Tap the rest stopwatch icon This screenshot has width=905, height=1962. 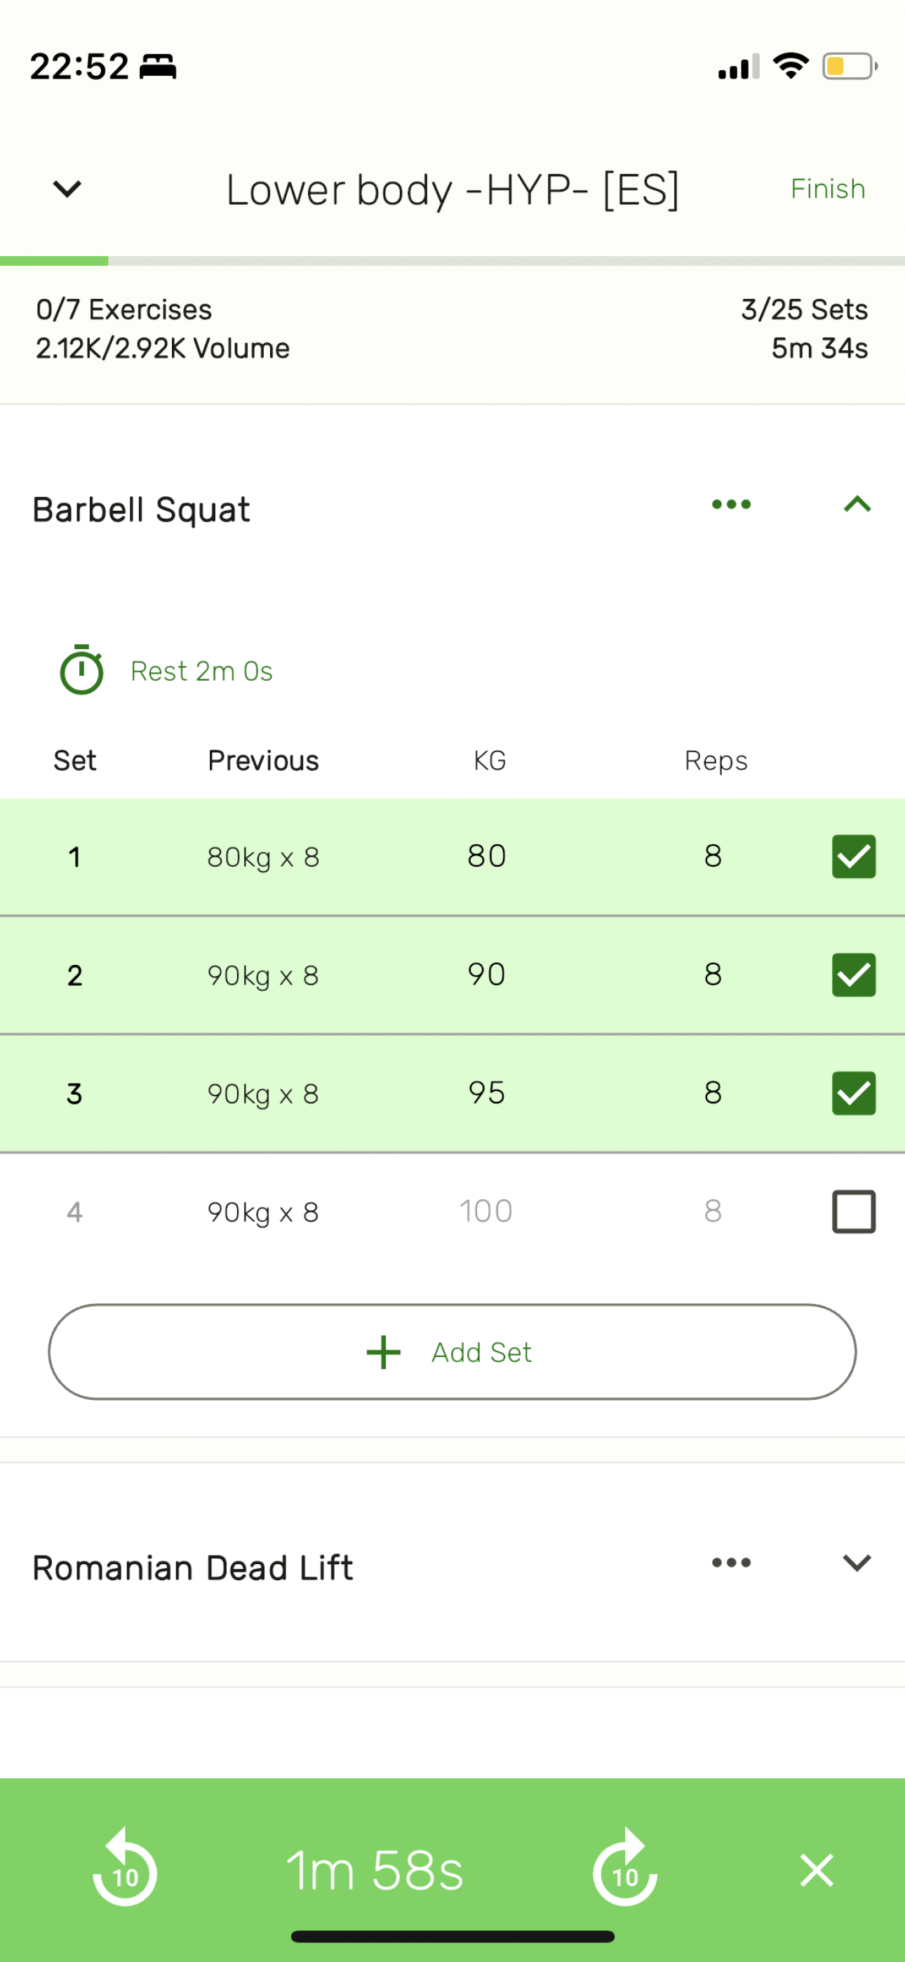pos(81,670)
